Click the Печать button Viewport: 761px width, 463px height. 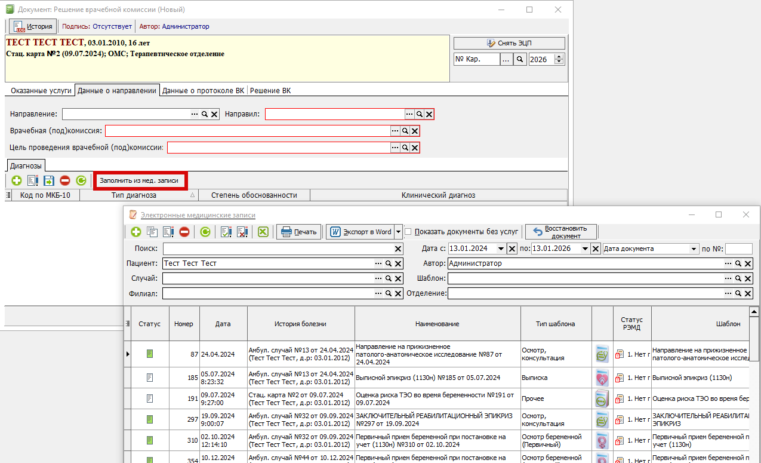(x=299, y=232)
